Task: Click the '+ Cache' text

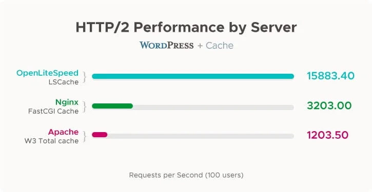Action: [x=216, y=46]
